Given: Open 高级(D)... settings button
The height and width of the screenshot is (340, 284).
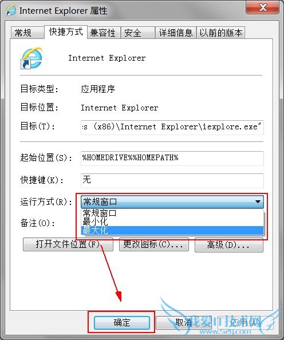Looking at the screenshot, I should 229,245.
